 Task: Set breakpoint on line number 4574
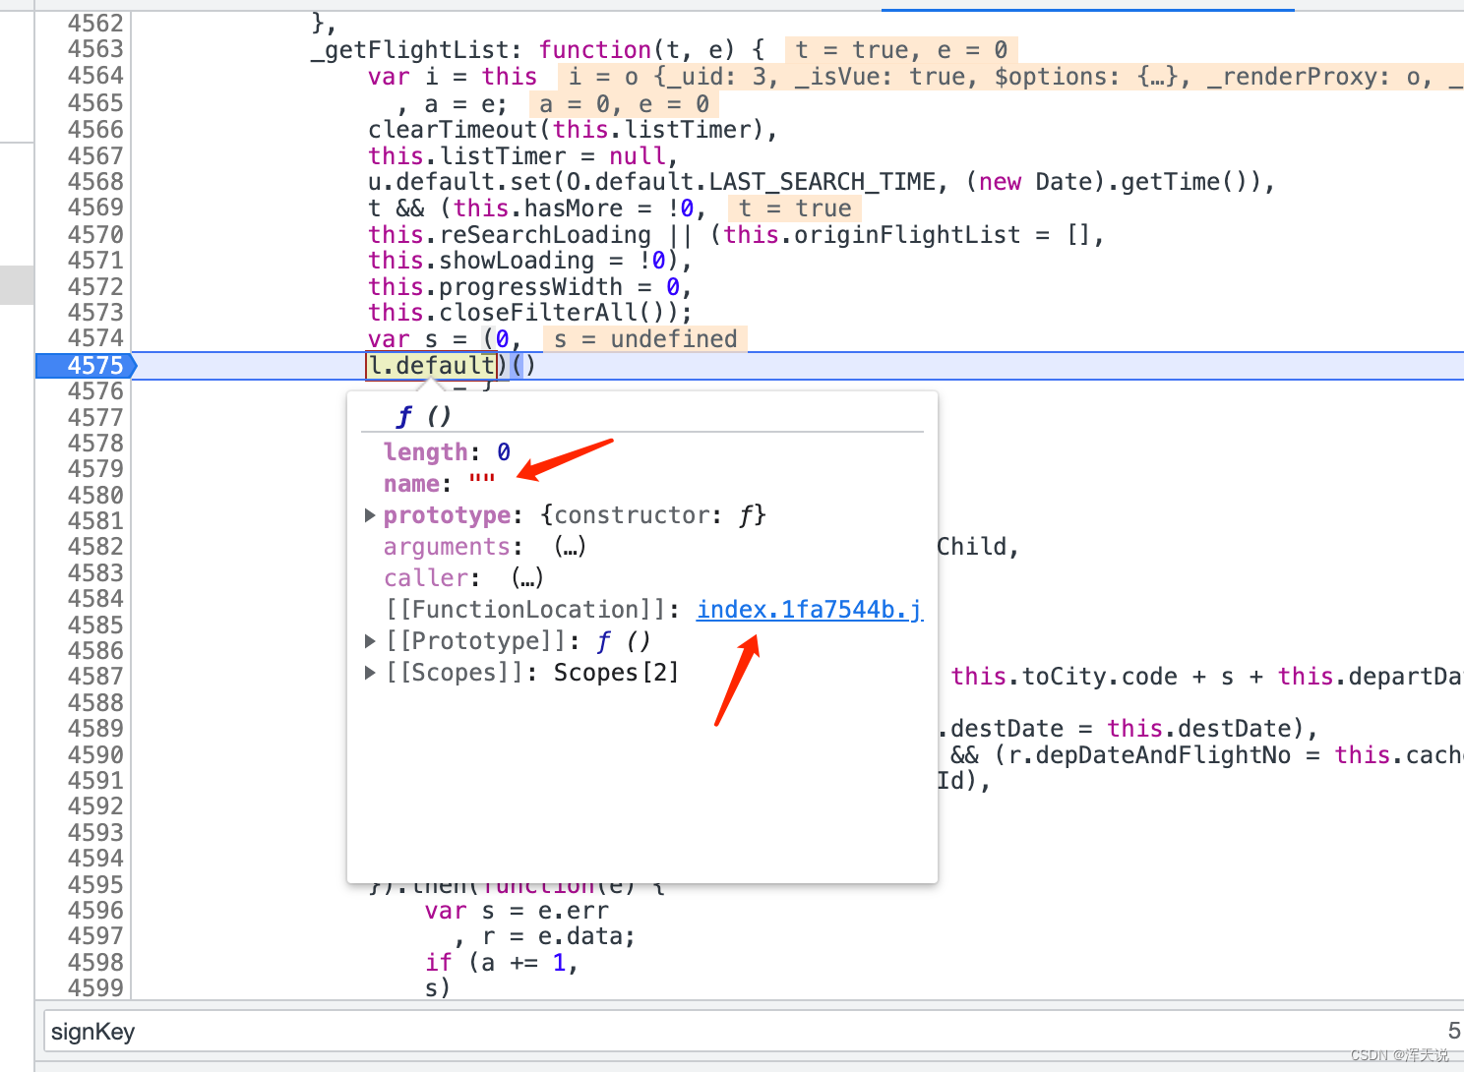coord(95,338)
